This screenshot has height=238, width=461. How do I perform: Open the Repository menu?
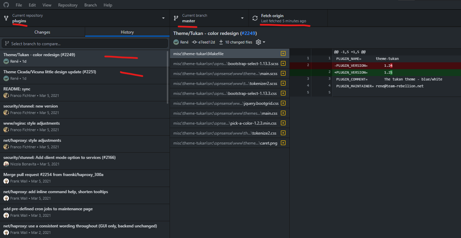click(x=68, y=5)
